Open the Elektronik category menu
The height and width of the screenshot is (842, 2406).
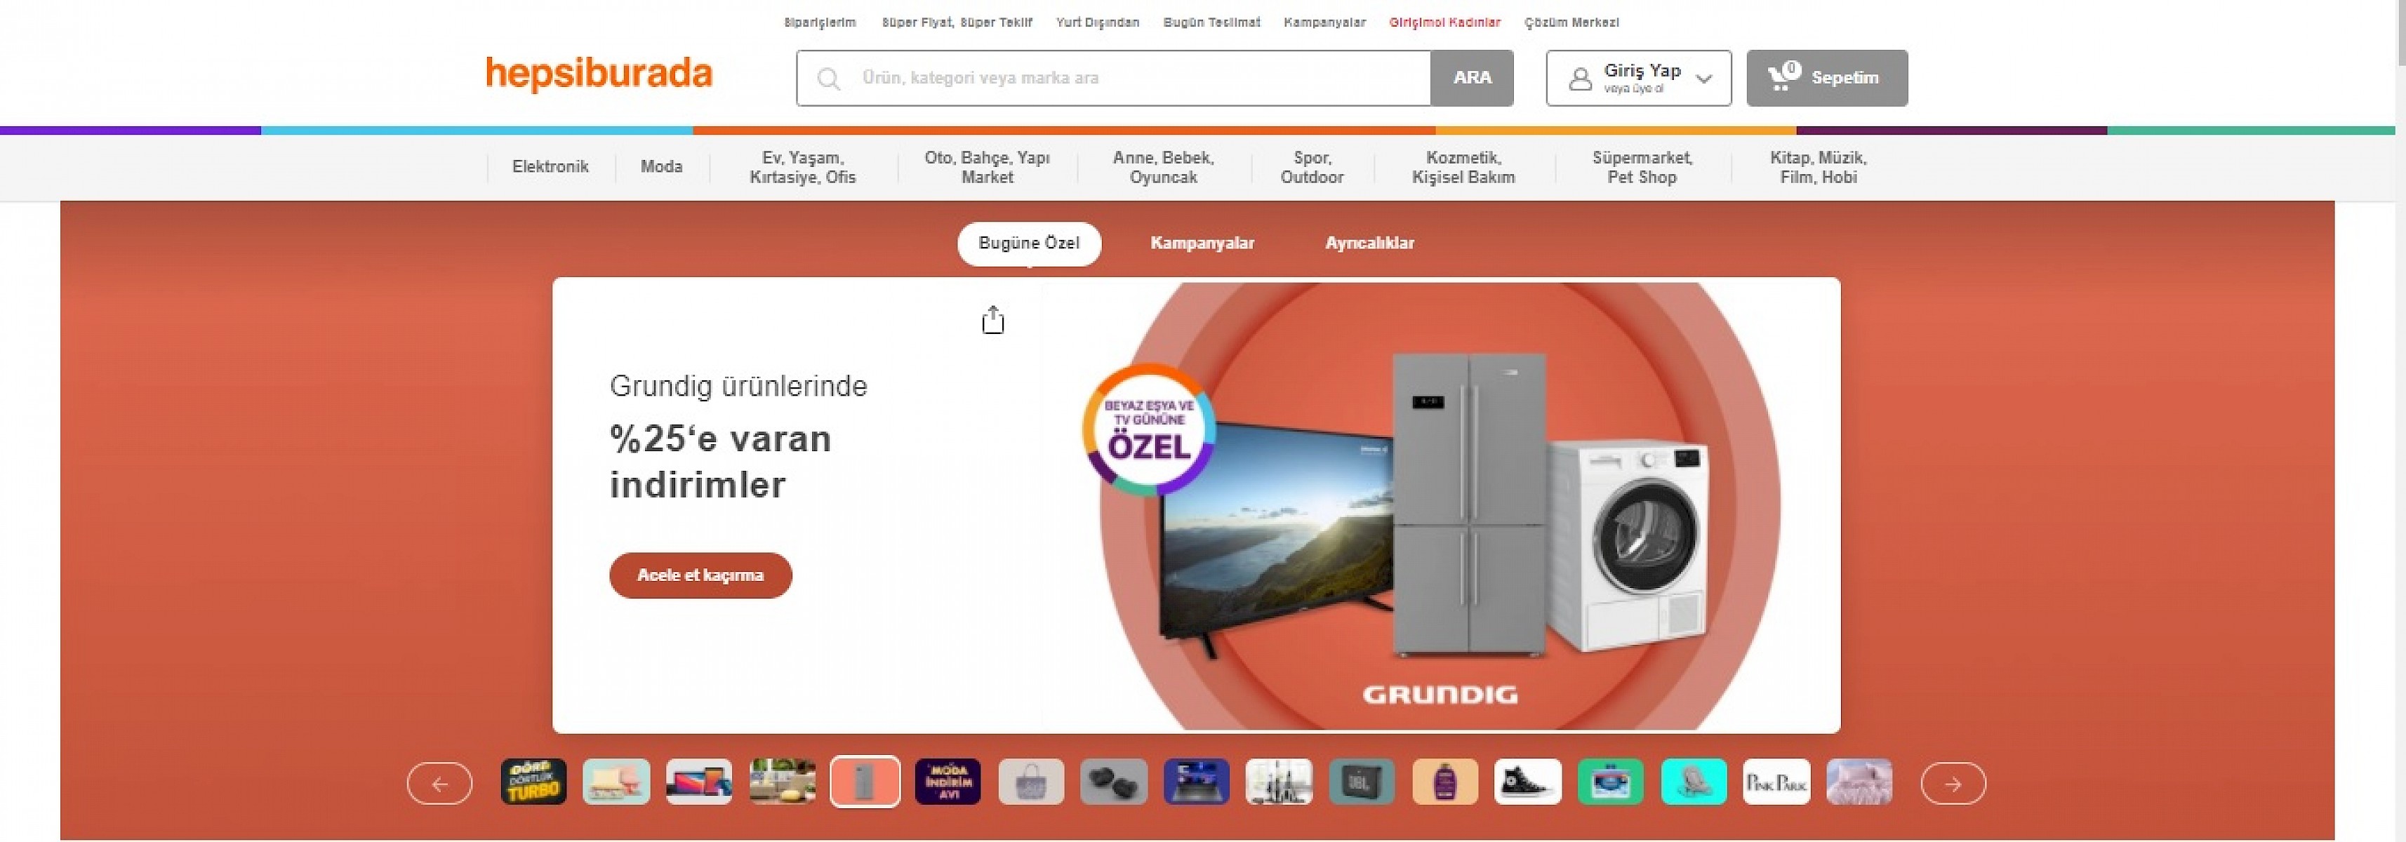(x=550, y=167)
